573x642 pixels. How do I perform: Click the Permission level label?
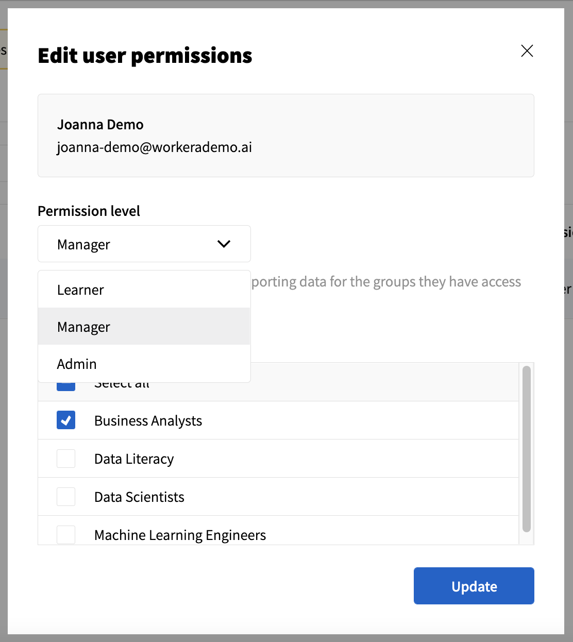coord(89,211)
